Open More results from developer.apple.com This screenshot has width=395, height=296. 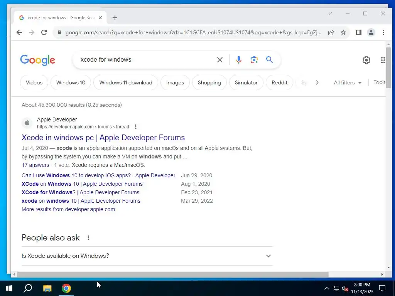pos(68,209)
